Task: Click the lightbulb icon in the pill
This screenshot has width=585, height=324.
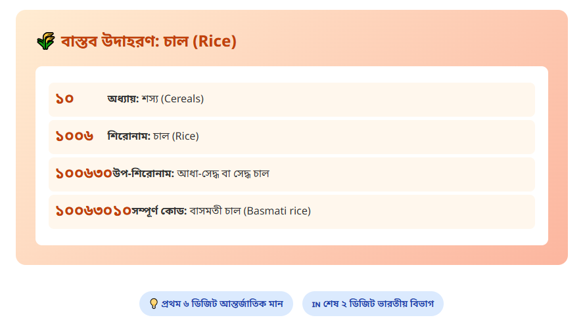Action: click(154, 304)
